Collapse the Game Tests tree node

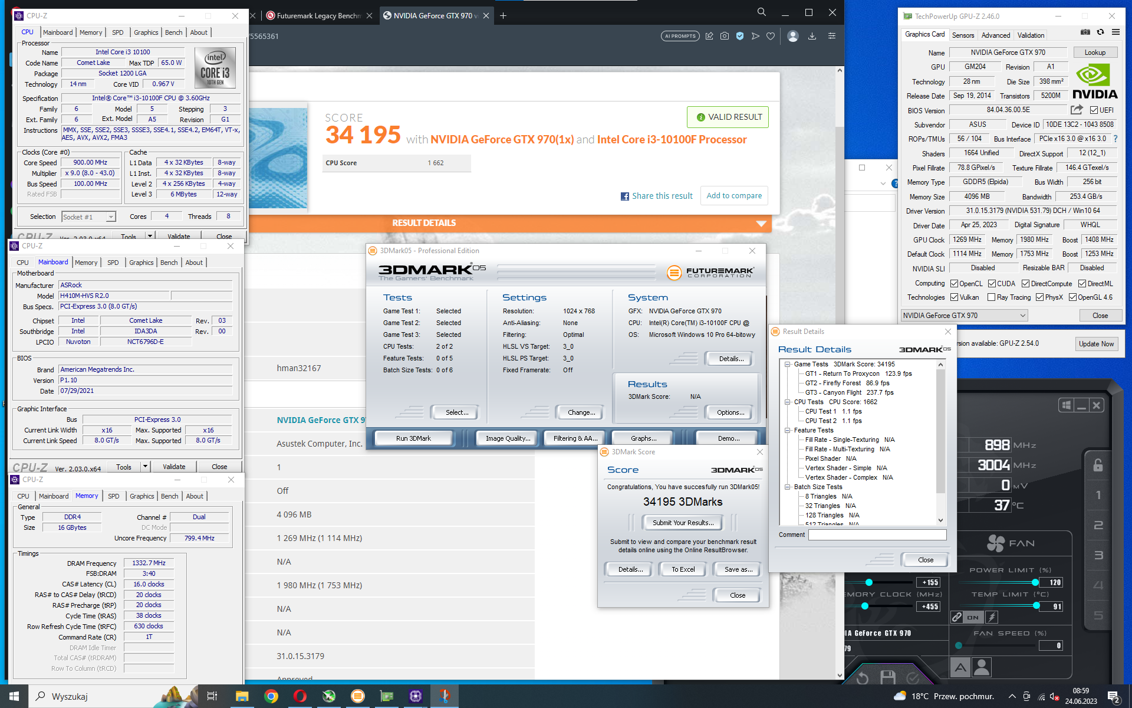tap(787, 364)
